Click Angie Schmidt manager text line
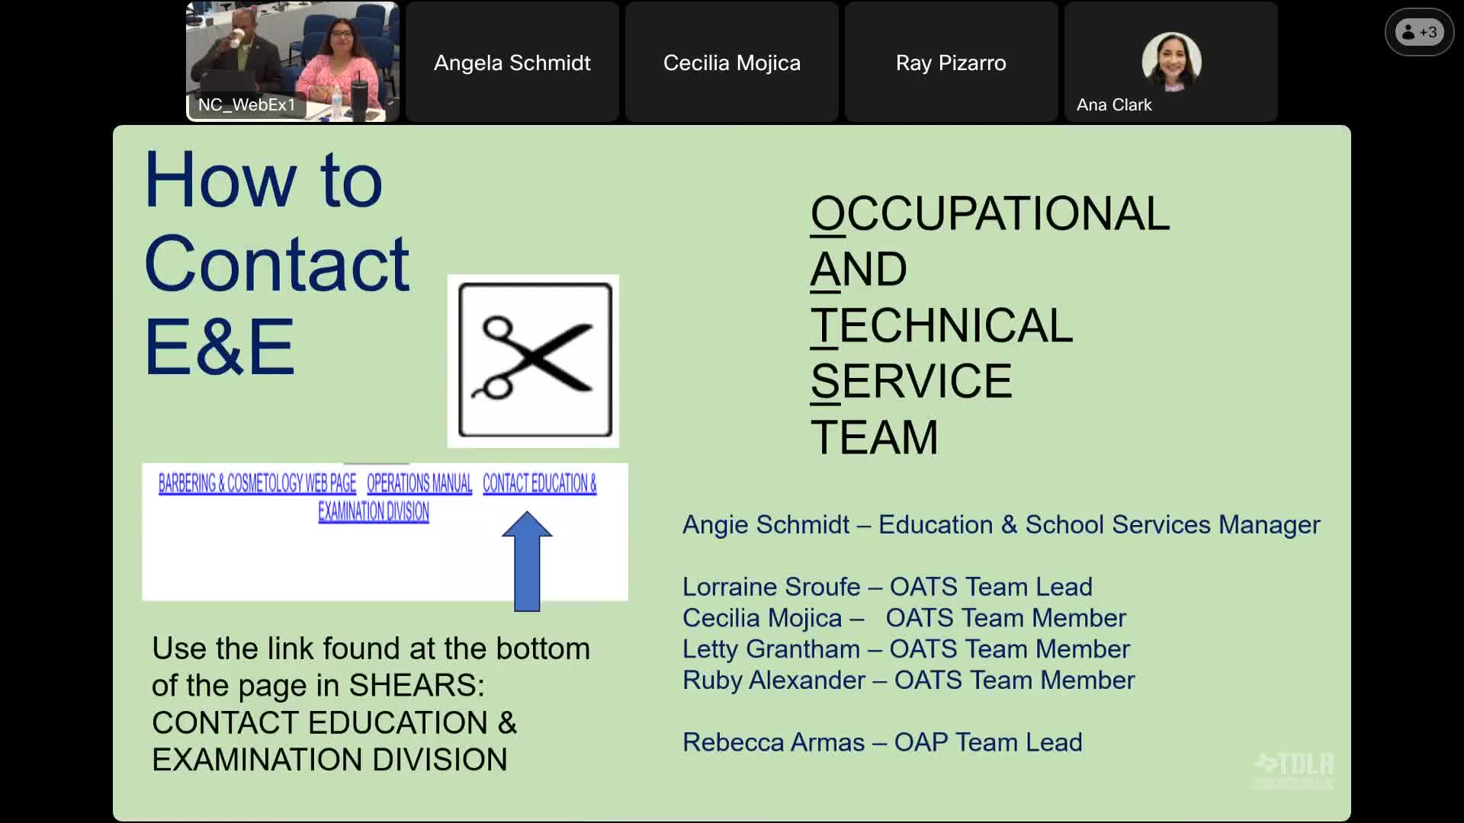1464x823 pixels. [x=1000, y=525]
